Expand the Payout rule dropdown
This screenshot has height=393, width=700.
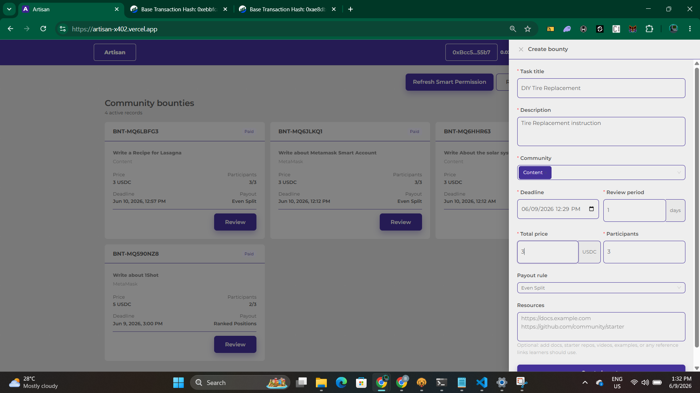coord(601,288)
